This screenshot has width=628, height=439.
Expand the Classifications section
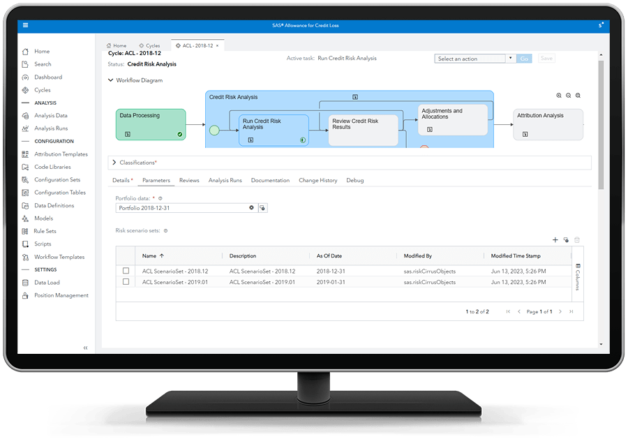pyautogui.click(x=114, y=162)
